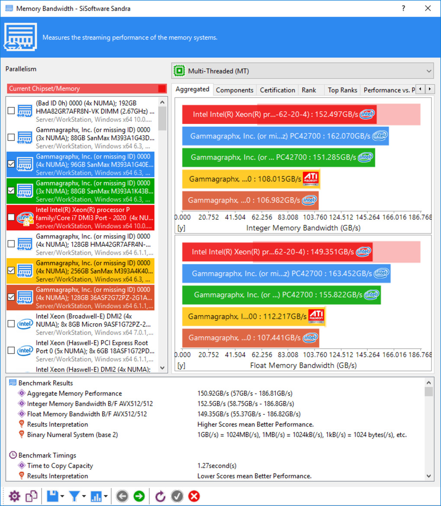Click the bar chart icon in toolbar

tap(96, 496)
